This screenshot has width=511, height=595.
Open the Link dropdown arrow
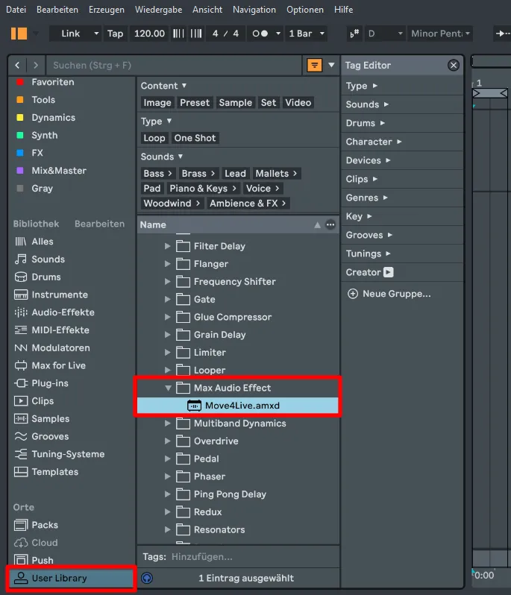coord(96,34)
